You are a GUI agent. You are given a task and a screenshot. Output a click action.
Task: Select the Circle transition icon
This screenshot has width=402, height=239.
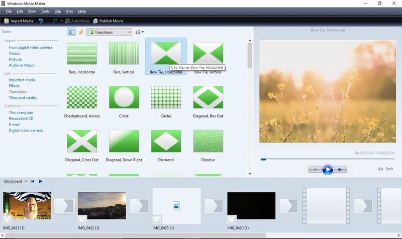124,97
